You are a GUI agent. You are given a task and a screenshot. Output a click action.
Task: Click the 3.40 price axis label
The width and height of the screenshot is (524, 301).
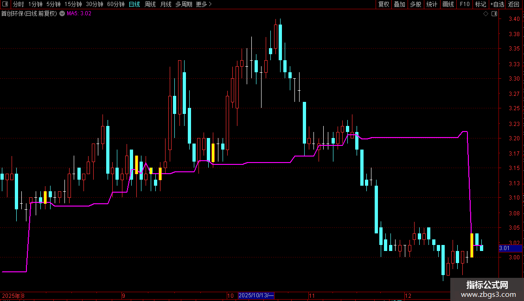(x=514, y=19)
